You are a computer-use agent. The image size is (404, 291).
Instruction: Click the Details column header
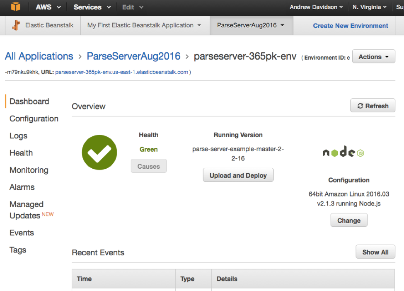click(303, 279)
